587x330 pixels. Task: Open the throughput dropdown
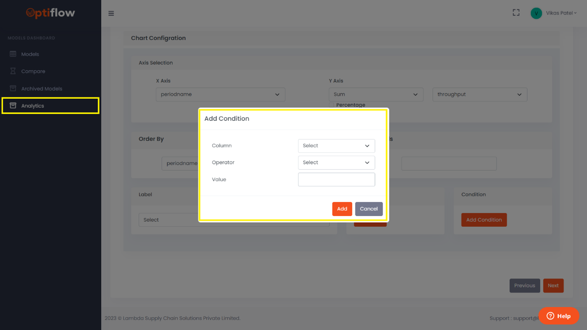[x=480, y=94]
